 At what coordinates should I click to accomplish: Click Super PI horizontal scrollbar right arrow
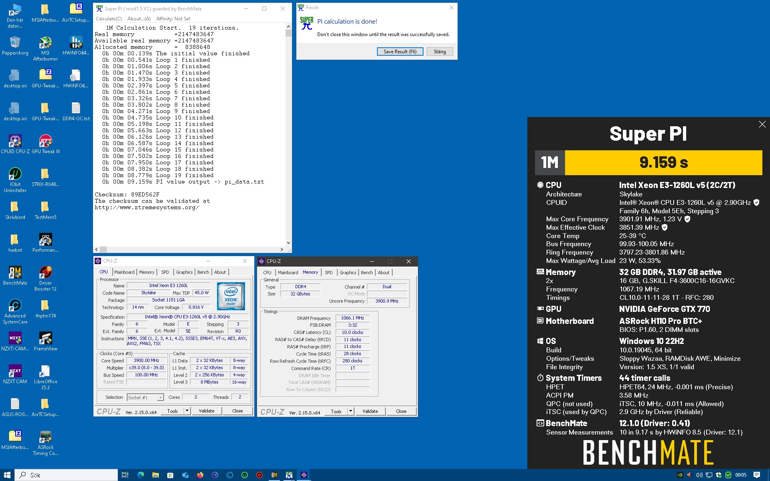pyautogui.click(x=282, y=249)
